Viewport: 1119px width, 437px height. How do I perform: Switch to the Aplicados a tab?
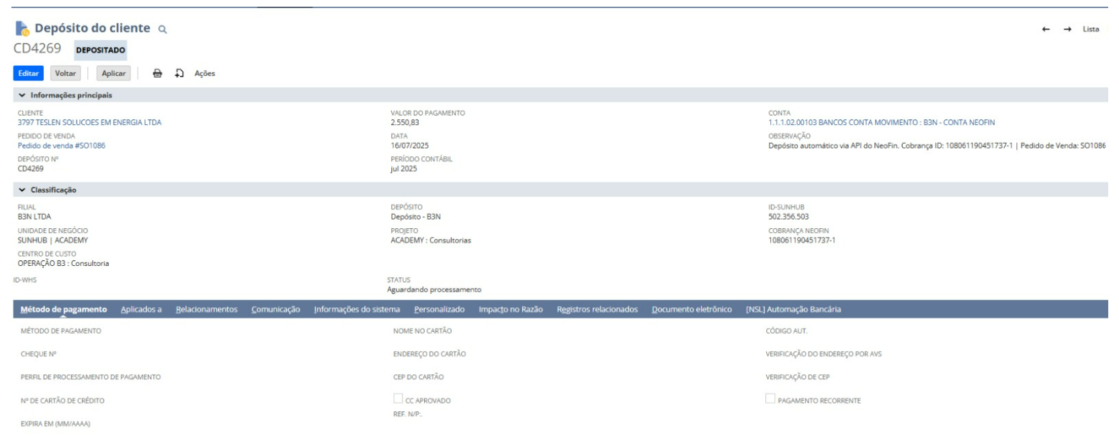[x=141, y=309]
